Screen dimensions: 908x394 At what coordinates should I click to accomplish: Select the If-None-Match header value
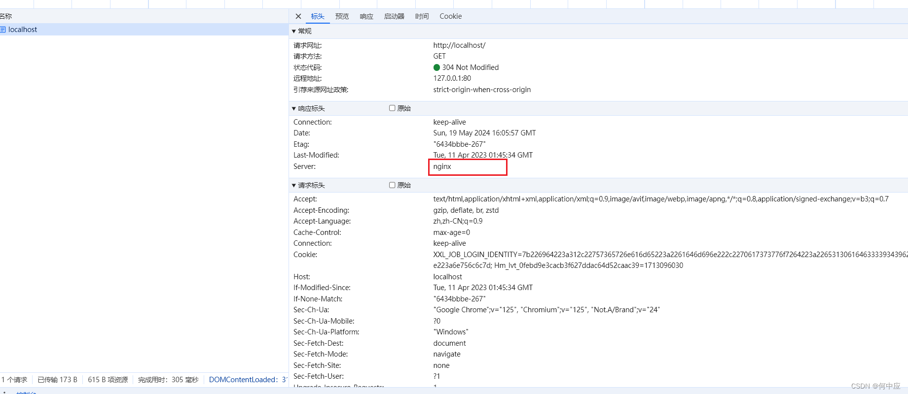(x=459, y=299)
